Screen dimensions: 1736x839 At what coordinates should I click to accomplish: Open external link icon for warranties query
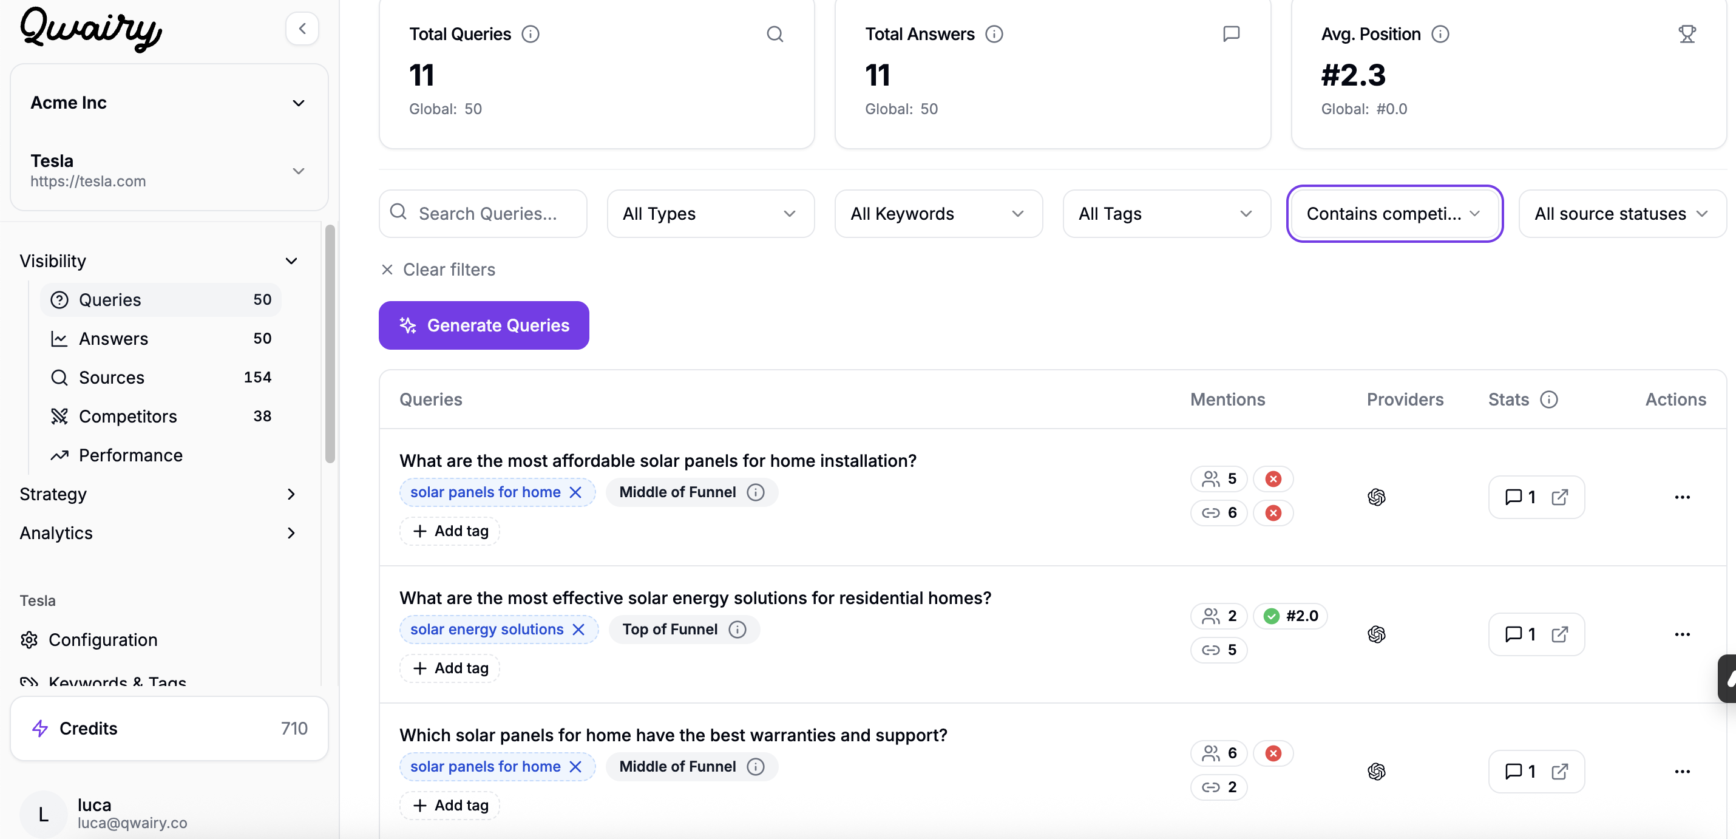point(1559,772)
